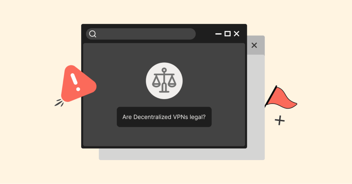Close the dark front window
352x184 pixels.
(x=236, y=34)
